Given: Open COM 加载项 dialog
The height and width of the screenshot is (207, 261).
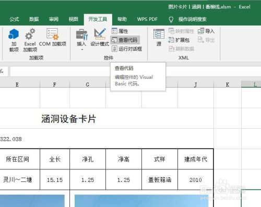Looking at the screenshot, I should pos(53,38).
